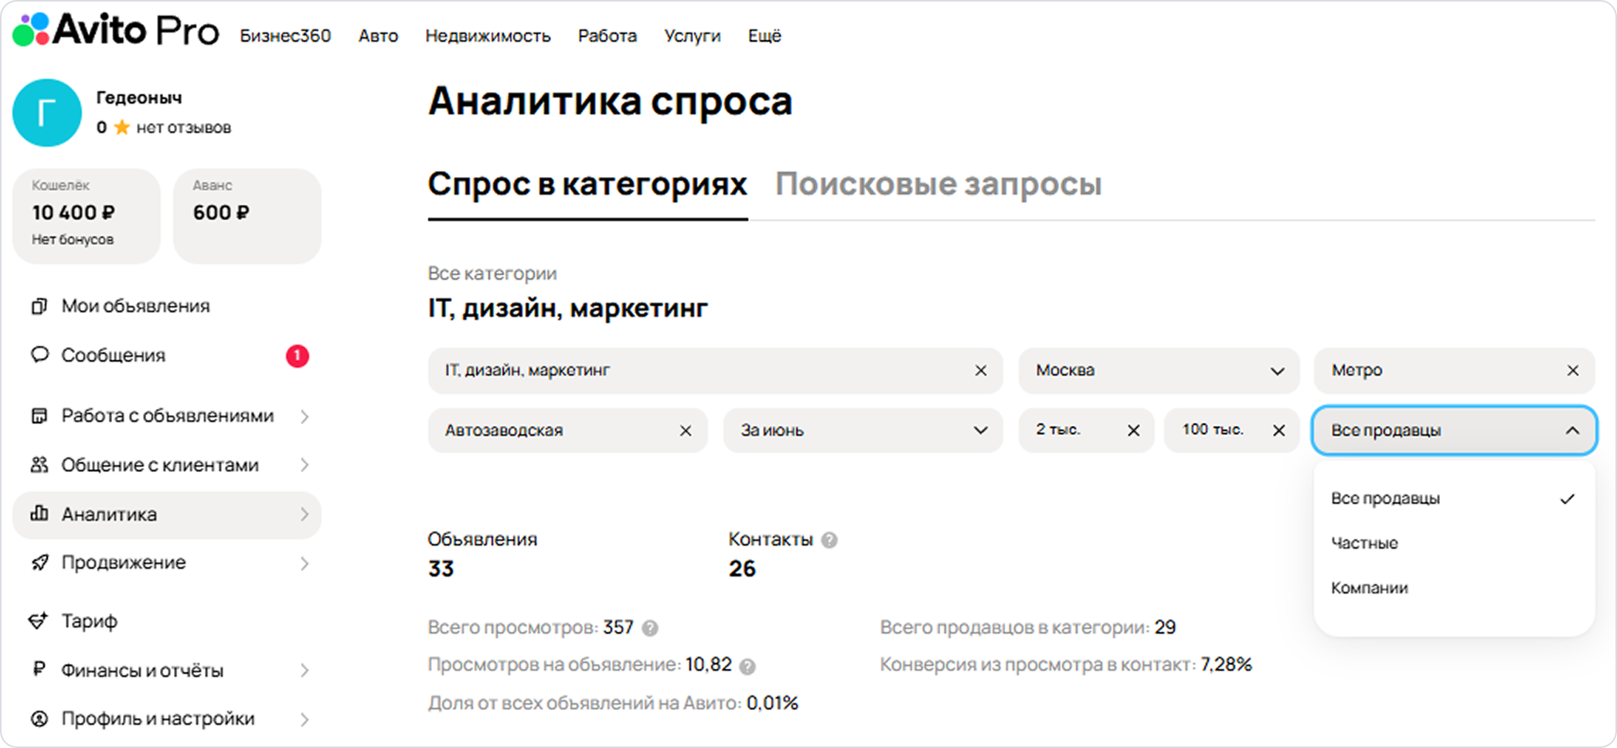Clear the IT, дизайн, маркетинг category filter

980,370
